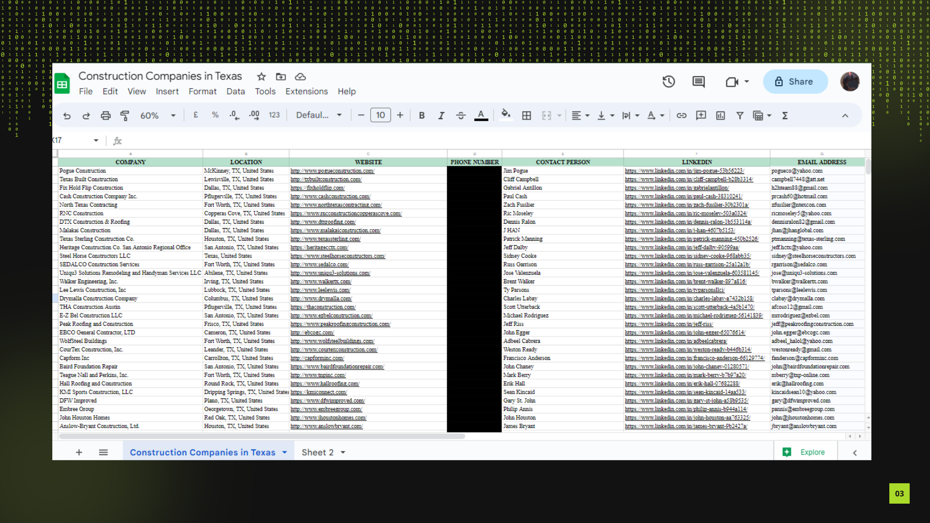This screenshot has height=523, width=930.
Task: Open the zoom level dropdown
Action: pyautogui.click(x=158, y=116)
